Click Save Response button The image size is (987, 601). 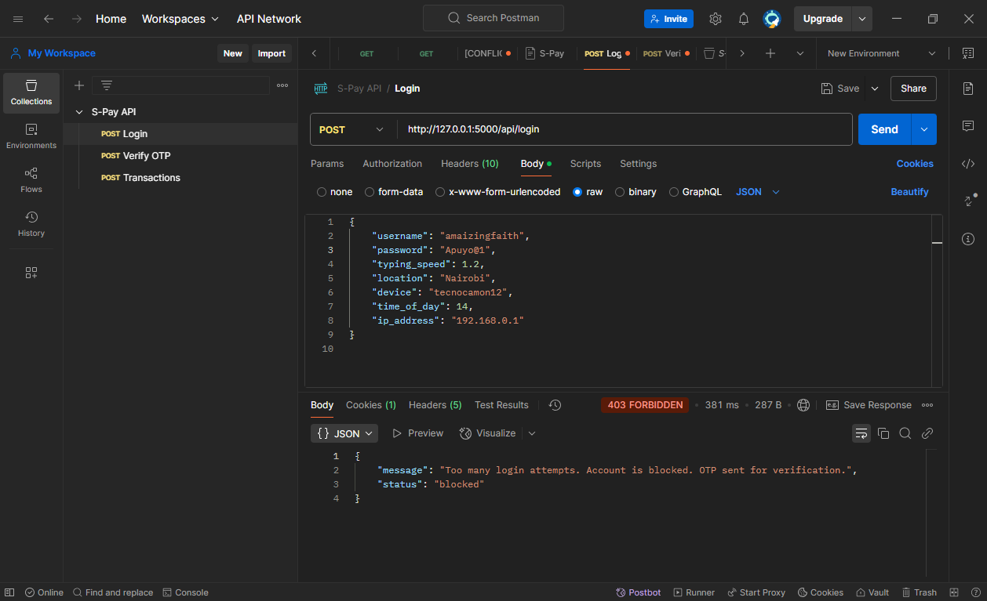869,405
